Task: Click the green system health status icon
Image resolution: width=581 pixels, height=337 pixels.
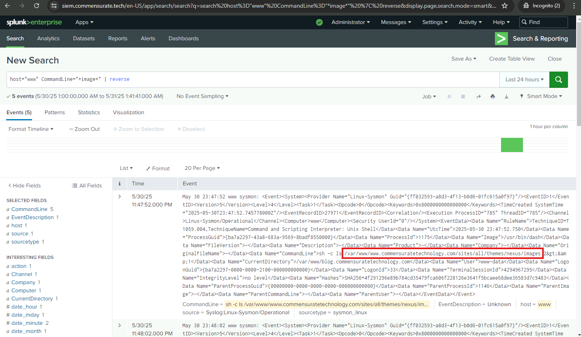Action: tap(319, 22)
